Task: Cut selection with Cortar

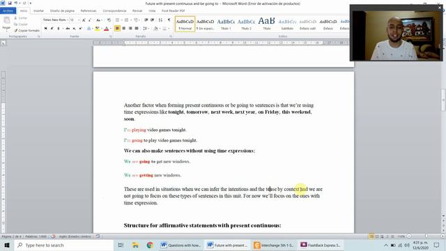Action: coord(20,18)
